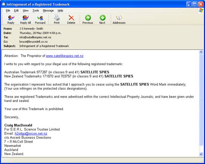Jump to Next message

point(102,20)
